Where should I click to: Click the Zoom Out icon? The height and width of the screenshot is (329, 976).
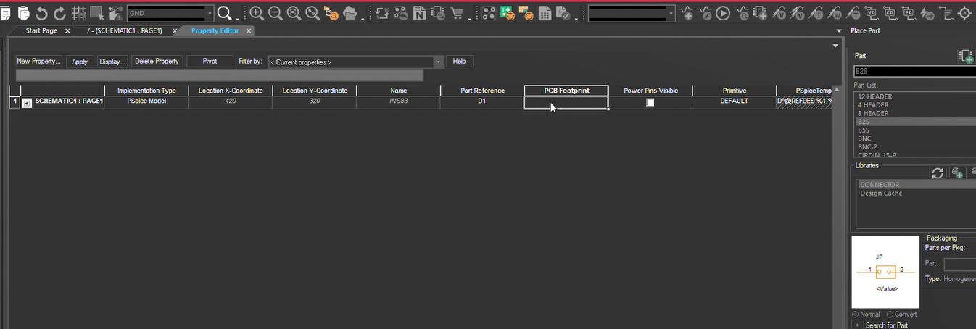(275, 13)
